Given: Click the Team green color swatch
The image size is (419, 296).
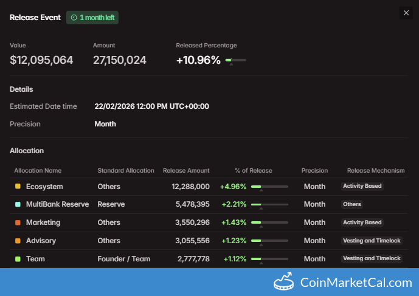Looking at the screenshot, I should click(18, 259).
